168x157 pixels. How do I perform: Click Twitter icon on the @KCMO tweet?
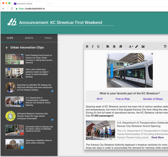(52, 91)
